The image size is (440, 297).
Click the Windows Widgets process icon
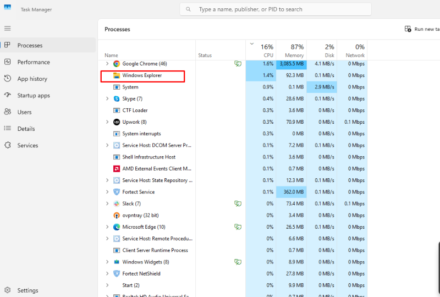117,262
